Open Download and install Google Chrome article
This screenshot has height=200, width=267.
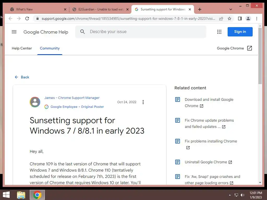[x=209, y=103]
